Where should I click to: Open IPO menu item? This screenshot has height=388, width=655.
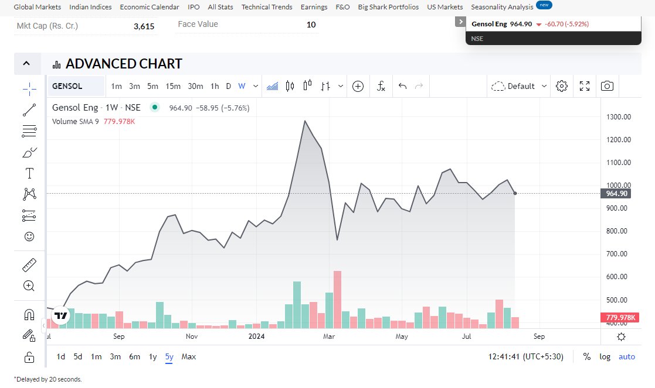[194, 7]
